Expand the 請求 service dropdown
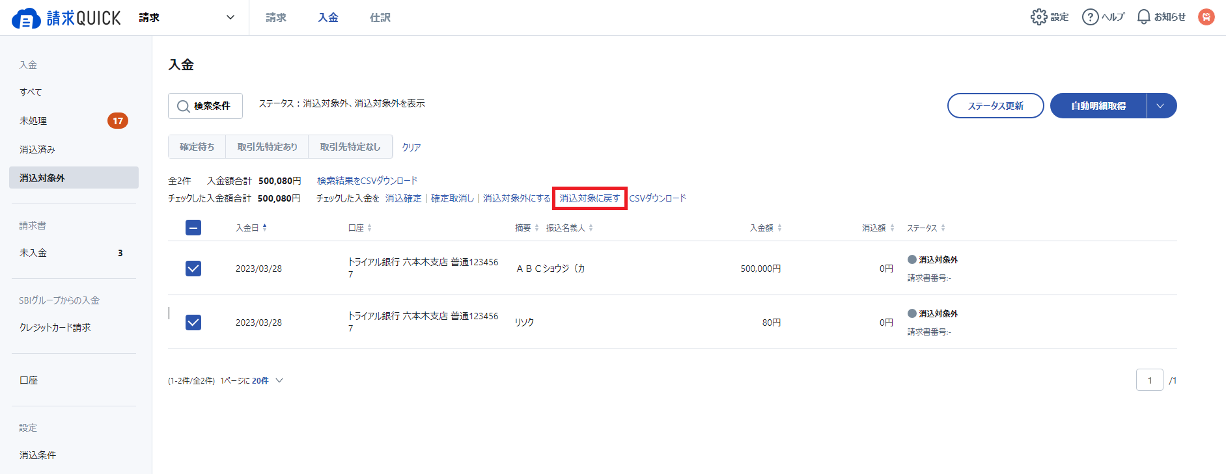The height and width of the screenshot is (474, 1226). click(187, 18)
